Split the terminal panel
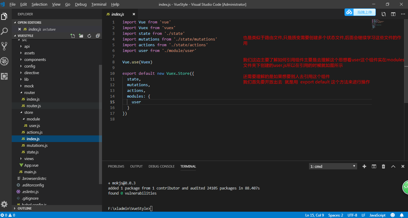This screenshot has height=218, width=408. [374, 166]
